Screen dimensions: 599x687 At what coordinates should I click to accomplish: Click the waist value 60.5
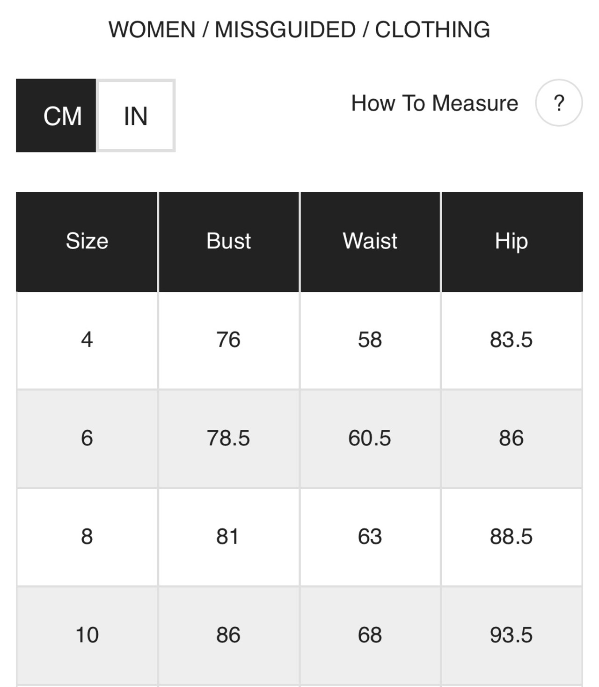coord(370,438)
